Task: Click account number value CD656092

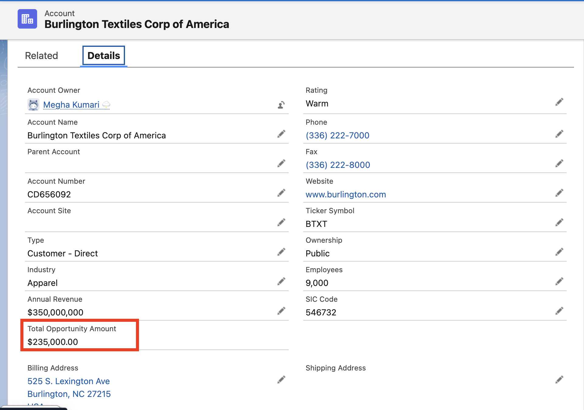Action: pyautogui.click(x=49, y=194)
